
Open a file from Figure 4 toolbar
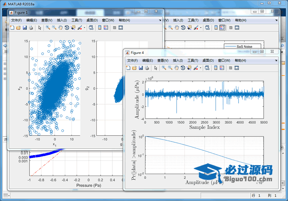pos(134,68)
